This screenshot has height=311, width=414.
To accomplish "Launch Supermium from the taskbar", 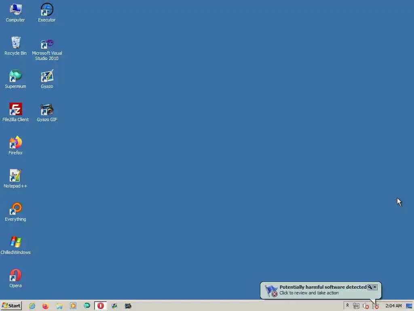I will (87, 306).
